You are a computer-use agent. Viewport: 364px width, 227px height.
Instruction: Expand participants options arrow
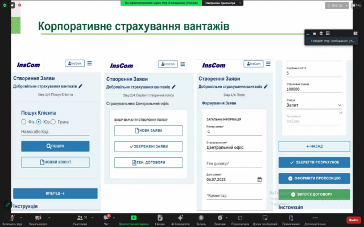[92, 218]
